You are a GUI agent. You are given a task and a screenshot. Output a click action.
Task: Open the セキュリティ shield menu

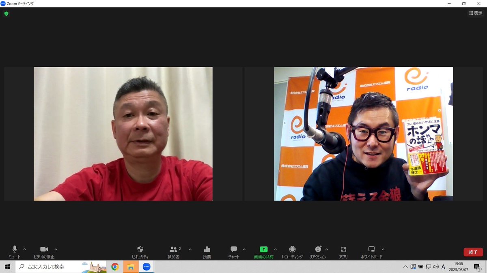coord(140,252)
